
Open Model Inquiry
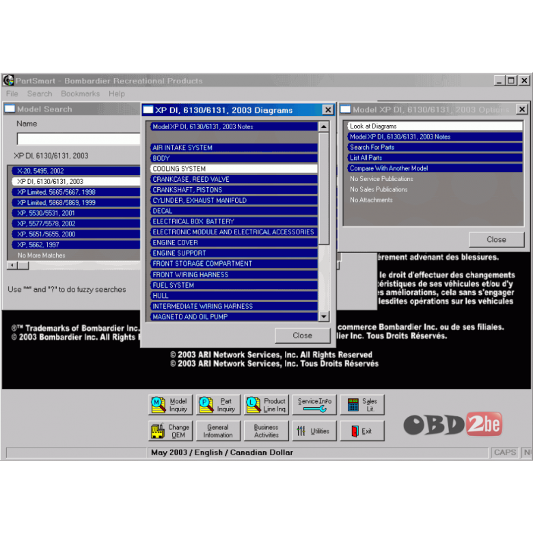170,405
